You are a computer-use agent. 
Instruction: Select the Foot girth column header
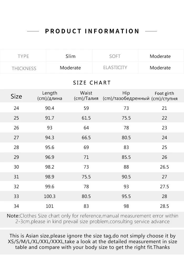tap(164, 96)
